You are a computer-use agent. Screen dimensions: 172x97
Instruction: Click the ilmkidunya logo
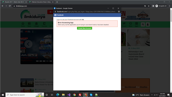[33, 14]
